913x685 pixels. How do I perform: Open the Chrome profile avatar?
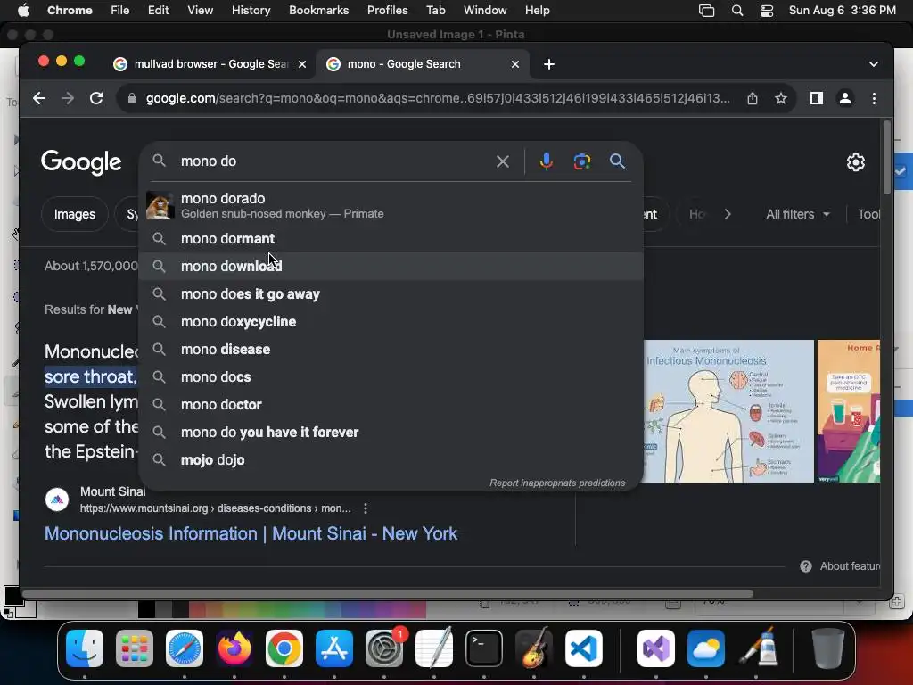845,98
